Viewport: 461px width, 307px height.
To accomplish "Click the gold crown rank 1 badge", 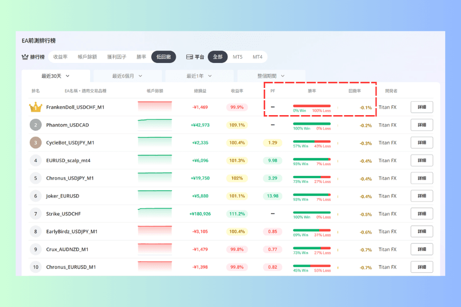I will tap(35, 107).
